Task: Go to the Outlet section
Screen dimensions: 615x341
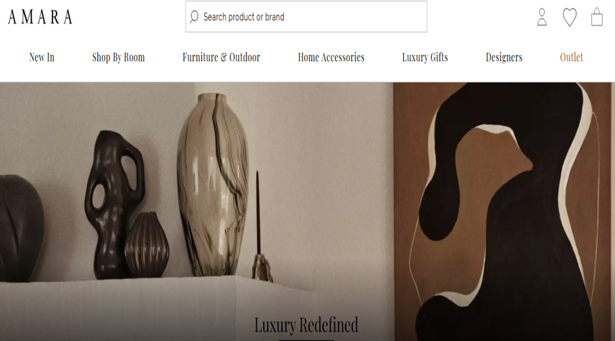Action: point(572,57)
